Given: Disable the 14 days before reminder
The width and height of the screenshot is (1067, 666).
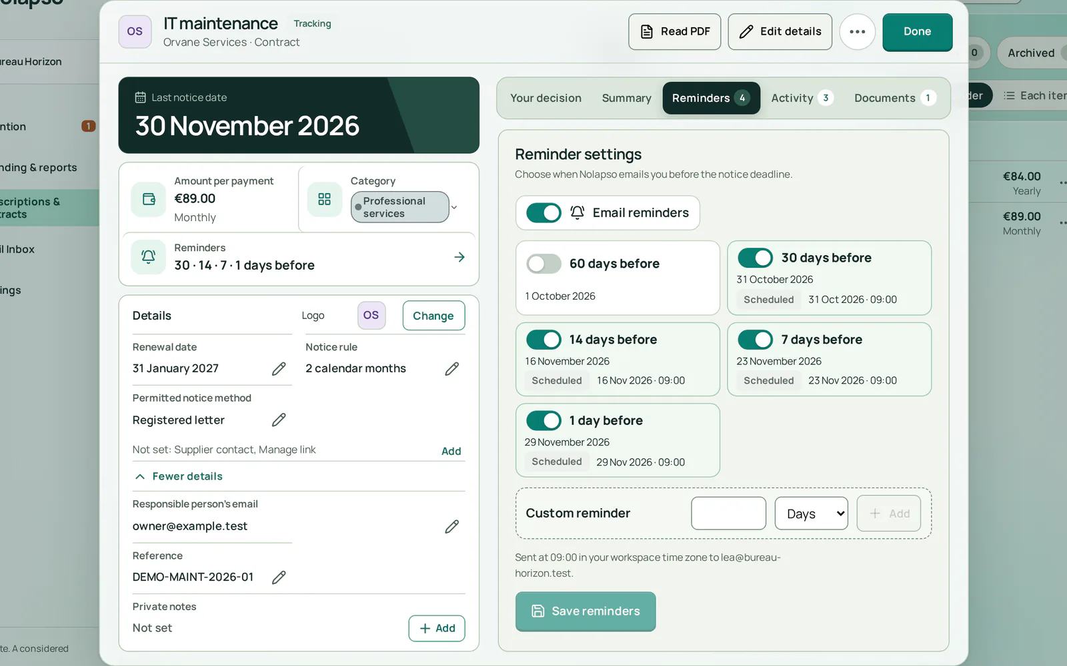Looking at the screenshot, I should pos(544,340).
